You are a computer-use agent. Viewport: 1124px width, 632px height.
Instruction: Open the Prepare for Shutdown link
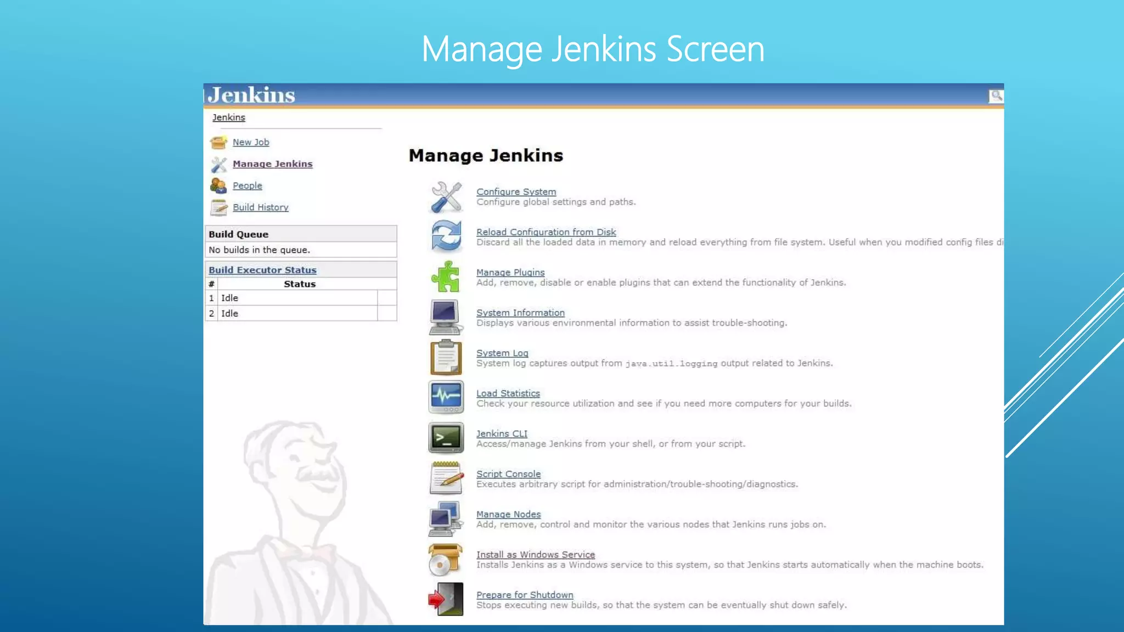pyautogui.click(x=525, y=595)
